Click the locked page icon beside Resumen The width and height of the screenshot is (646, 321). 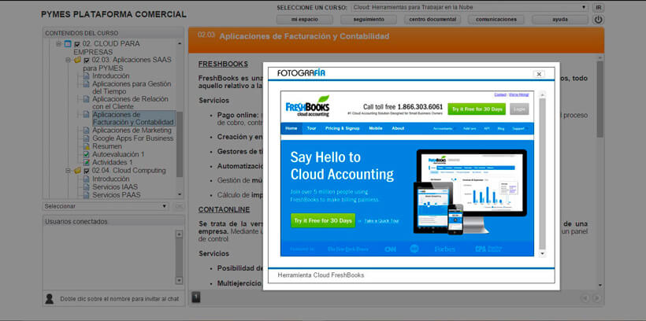(86, 146)
